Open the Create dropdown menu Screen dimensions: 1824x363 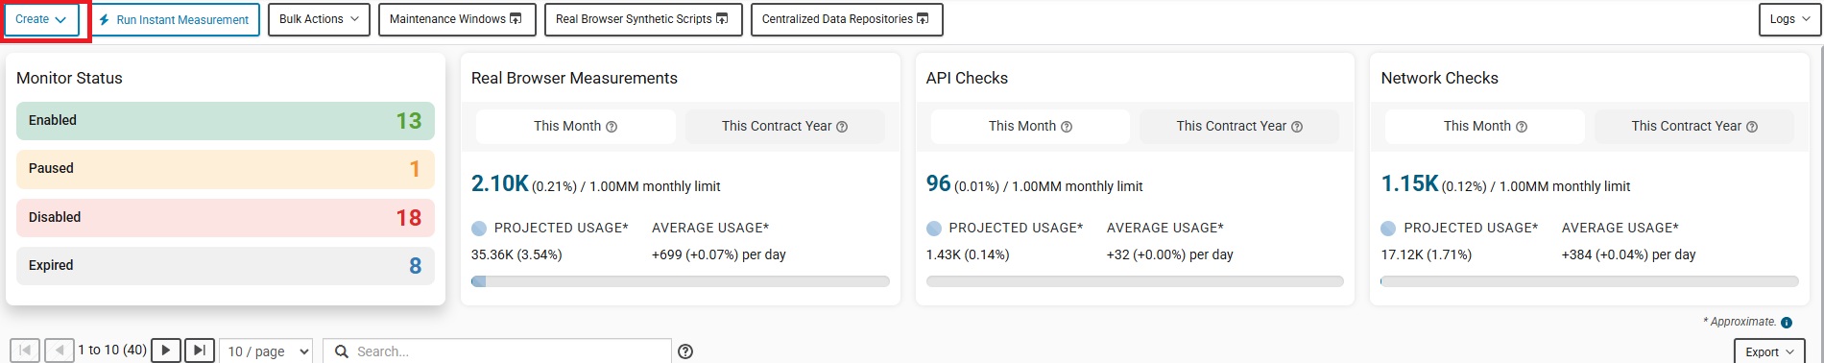click(x=41, y=19)
